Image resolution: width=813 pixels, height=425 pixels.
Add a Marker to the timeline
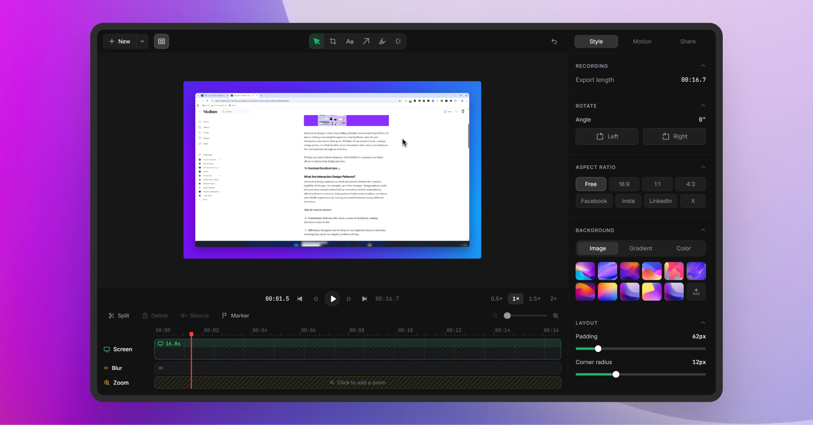click(x=236, y=316)
